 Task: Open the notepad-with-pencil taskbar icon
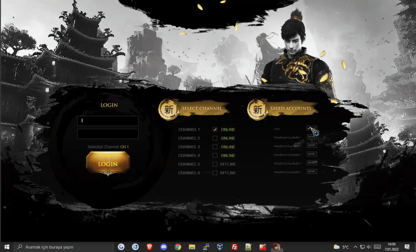pos(248,247)
